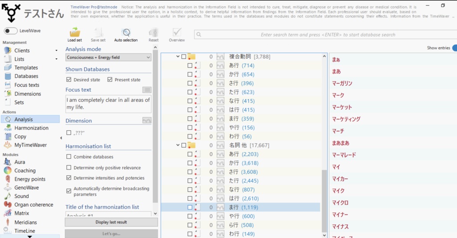
Task: Click the Let's go... button
Action: coord(111,234)
